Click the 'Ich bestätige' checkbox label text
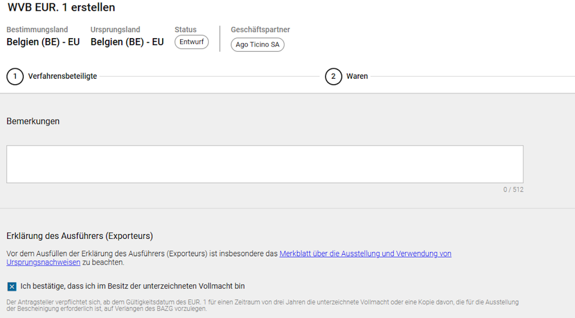This screenshot has width=575, height=318. click(133, 286)
